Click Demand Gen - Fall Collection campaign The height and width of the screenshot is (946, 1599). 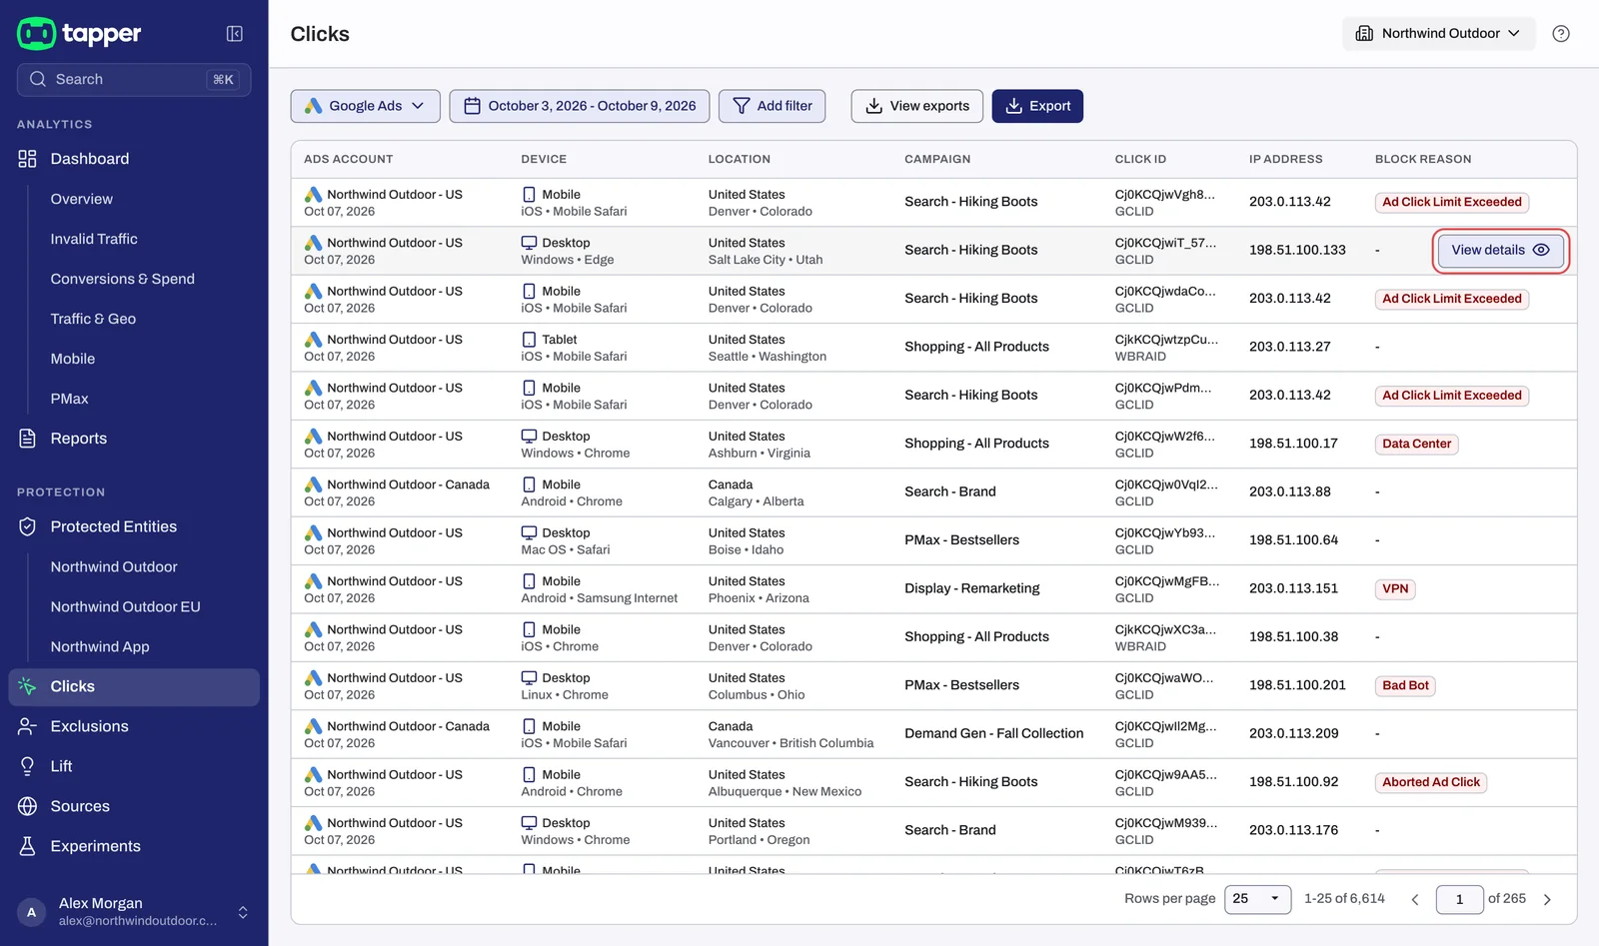[x=993, y=733]
